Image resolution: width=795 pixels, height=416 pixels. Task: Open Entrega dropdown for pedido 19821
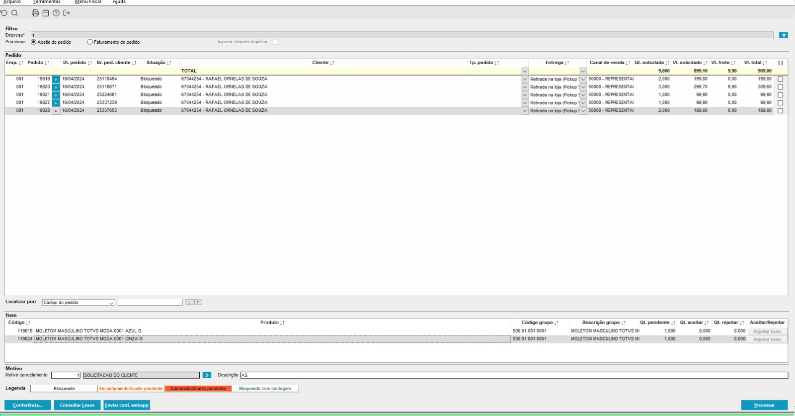[583, 95]
